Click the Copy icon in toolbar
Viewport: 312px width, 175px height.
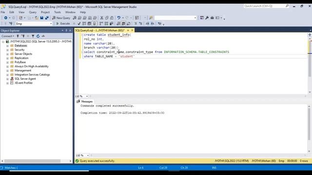point(107,18)
